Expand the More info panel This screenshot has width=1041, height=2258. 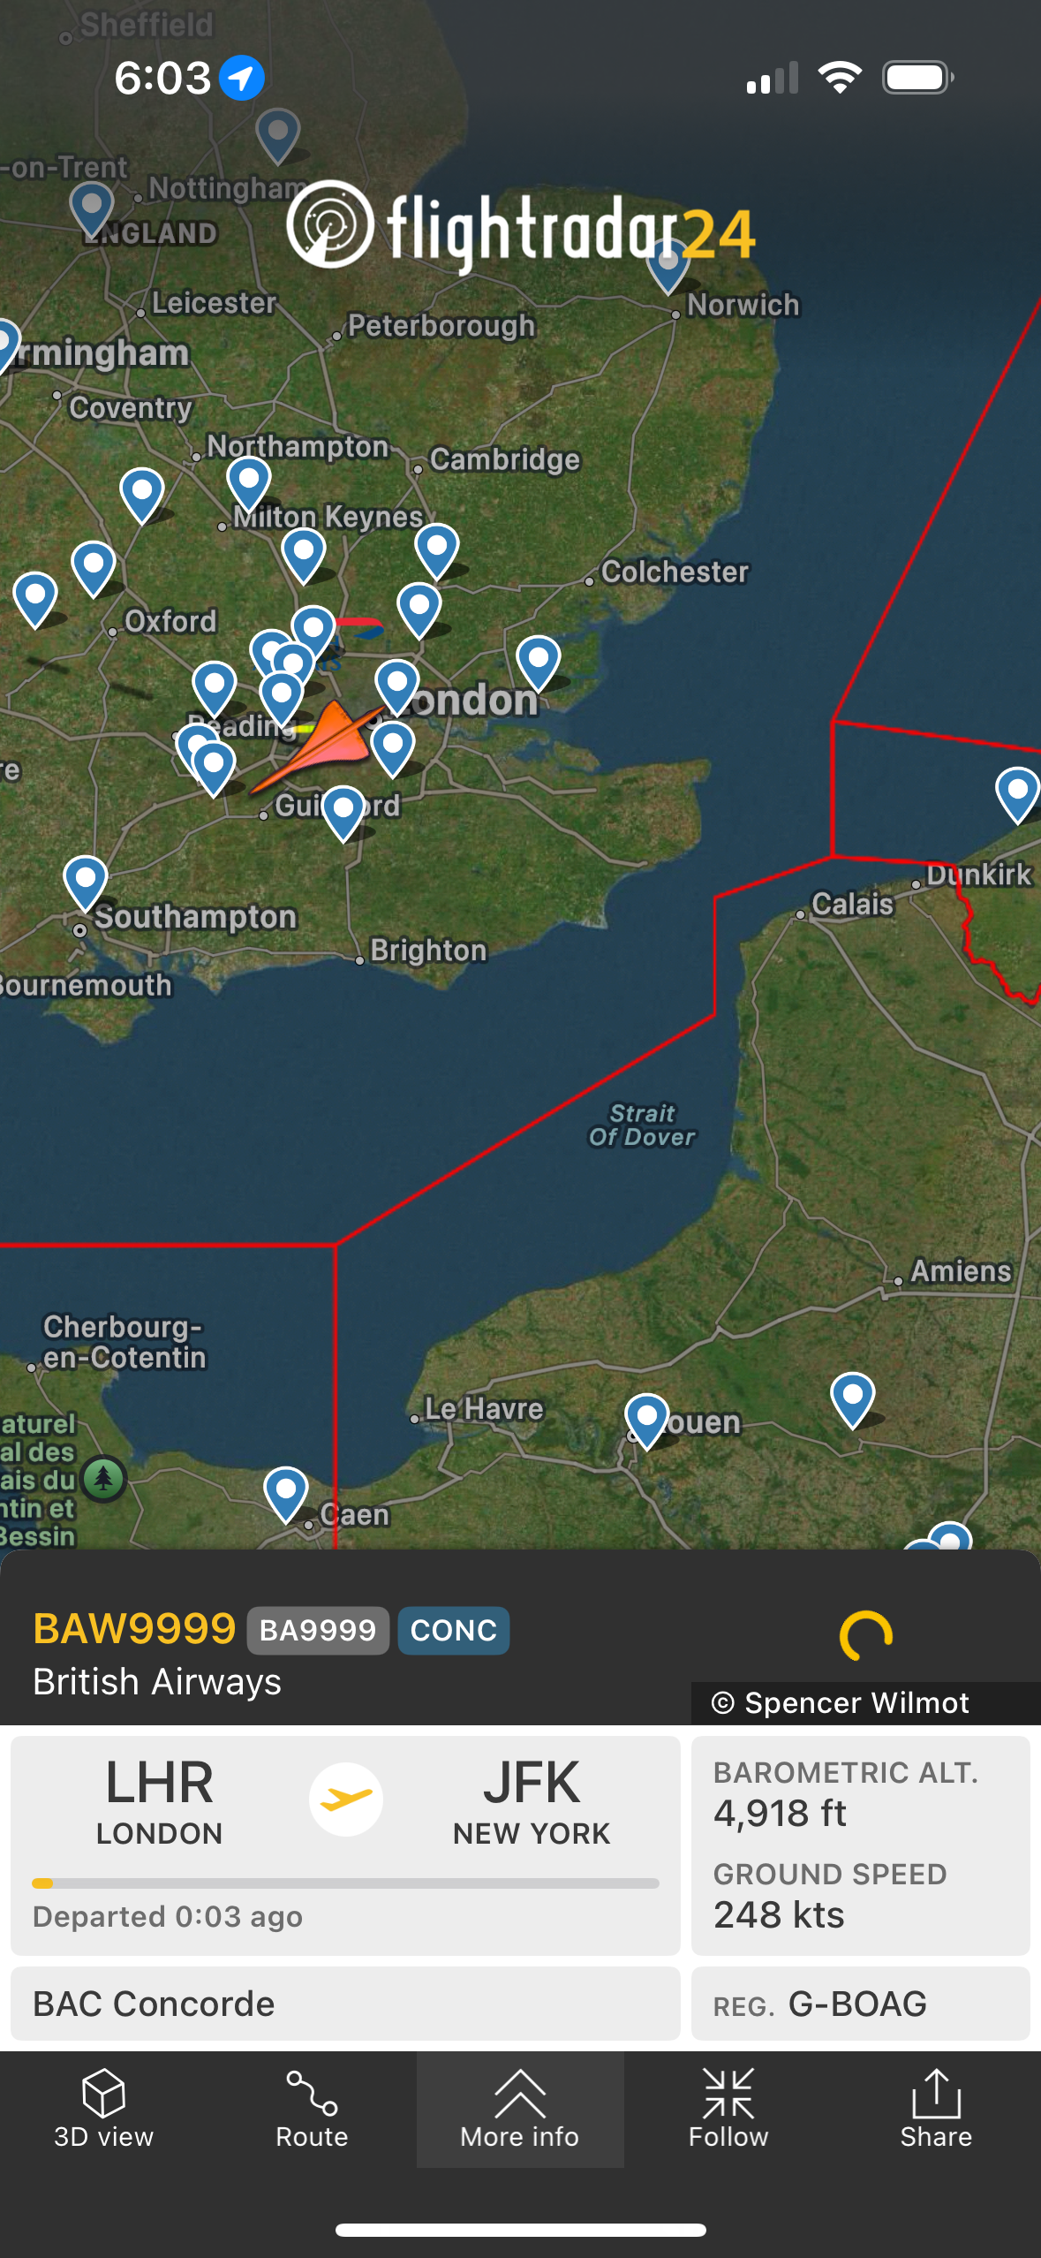520,2108
